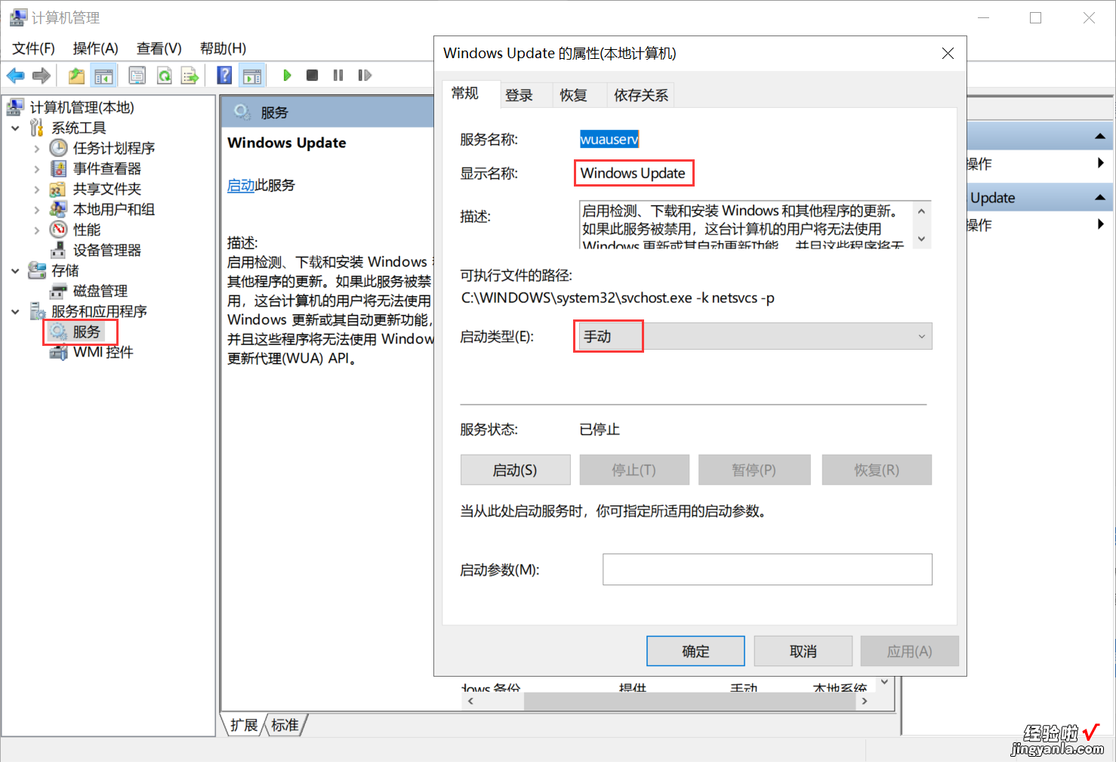Screen dimensions: 1116x762
Task: Click the Pause service toolbar icon
Action: tap(338, 76)
